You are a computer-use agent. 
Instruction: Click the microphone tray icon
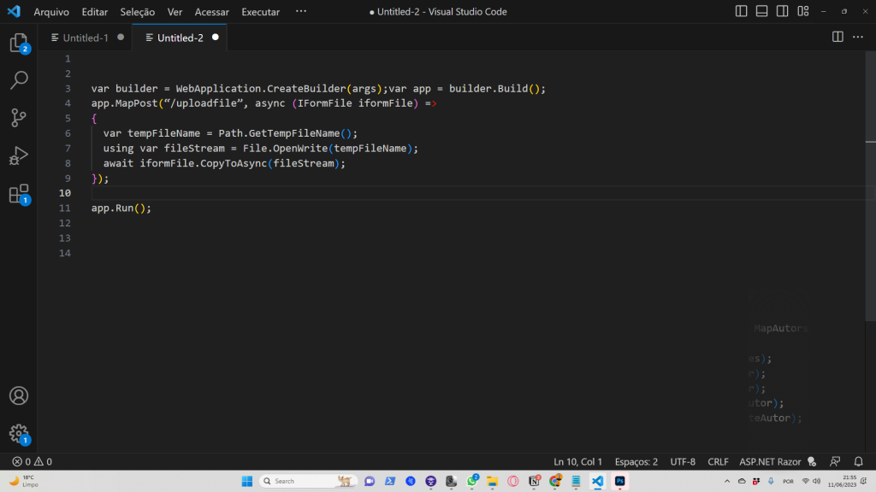[x=771, y=481]
